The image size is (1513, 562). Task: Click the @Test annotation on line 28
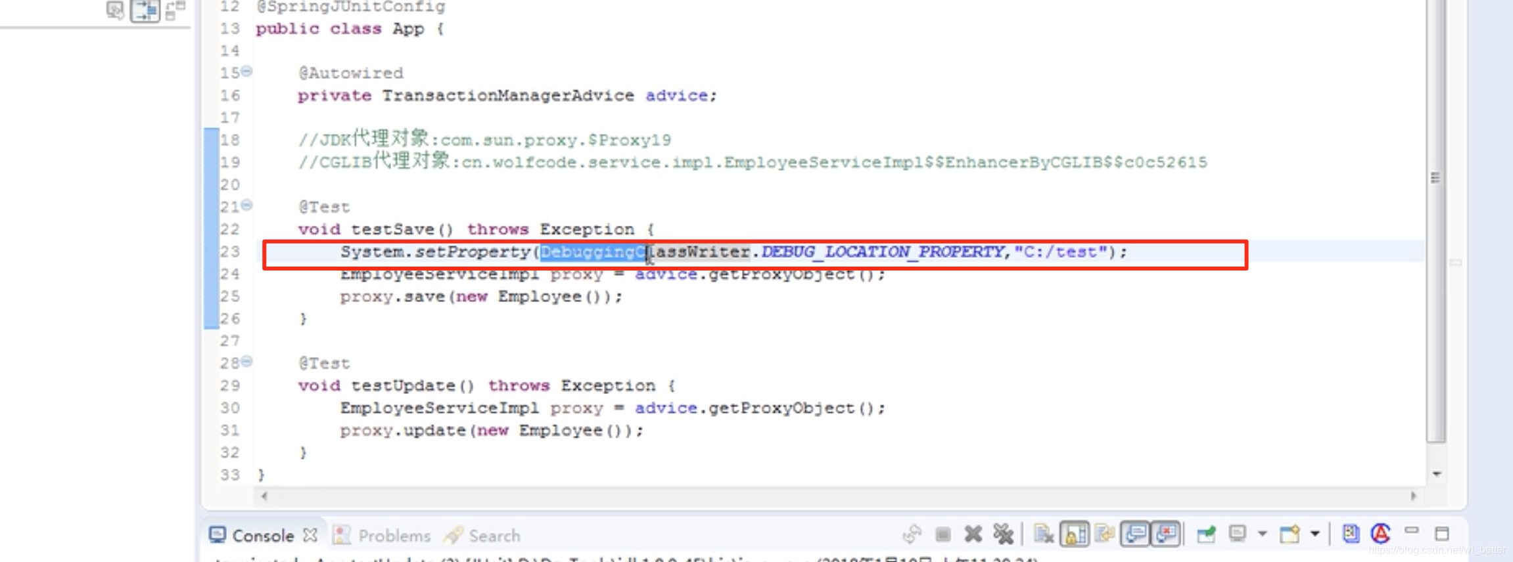[x=324, y=364]
